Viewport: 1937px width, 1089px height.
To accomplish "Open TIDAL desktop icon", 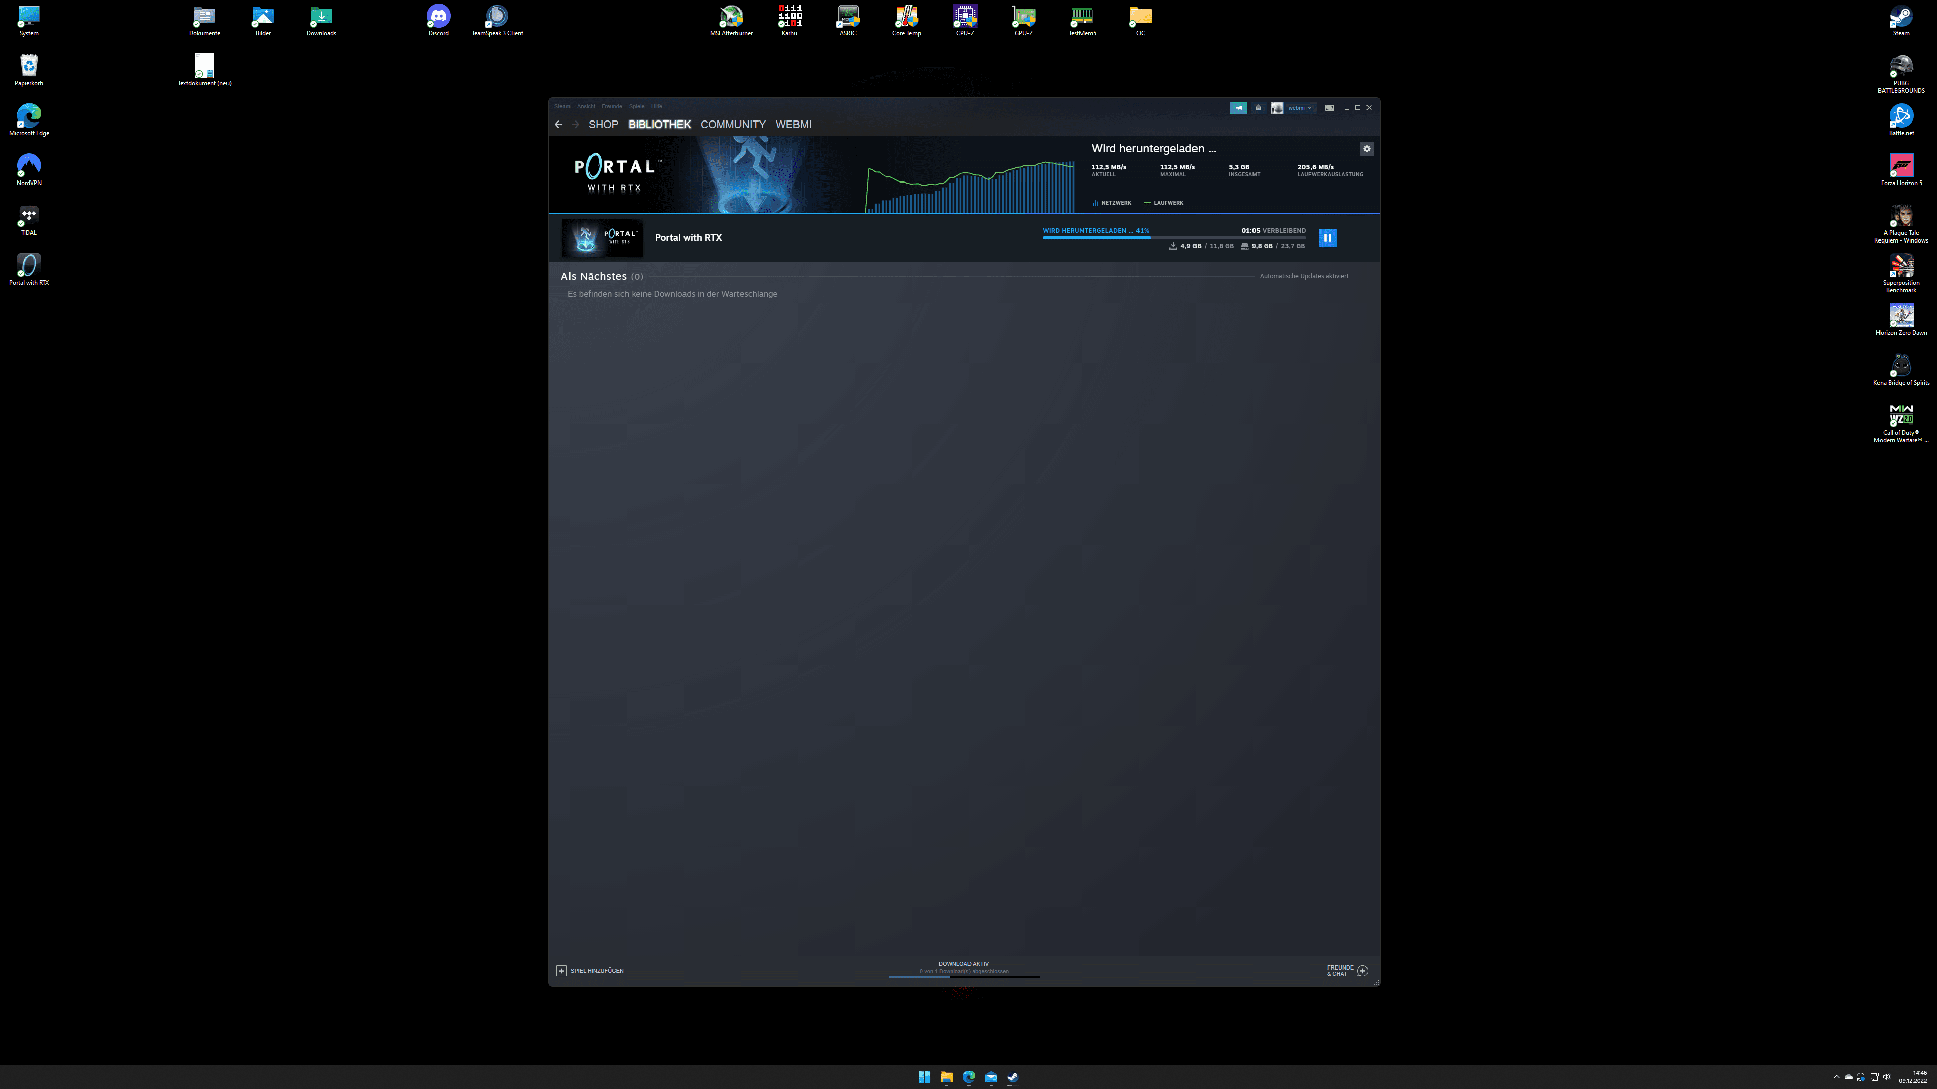I will click(x=29, y=220).
